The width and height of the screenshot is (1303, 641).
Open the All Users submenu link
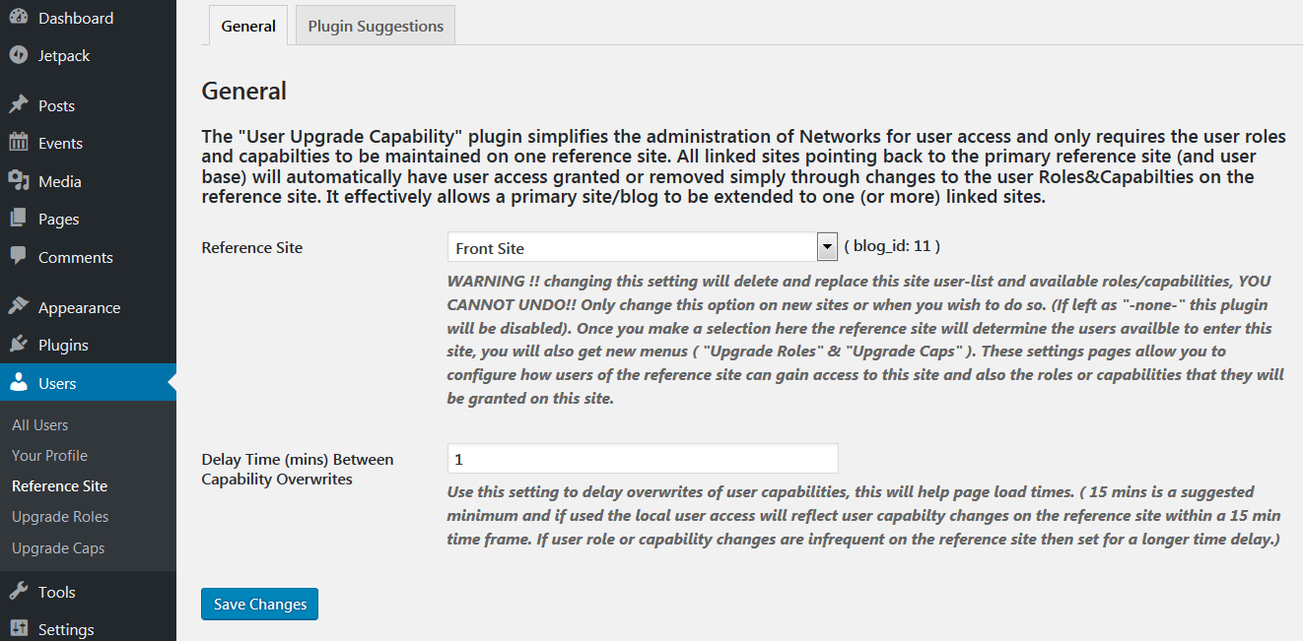tap(40, 424)
